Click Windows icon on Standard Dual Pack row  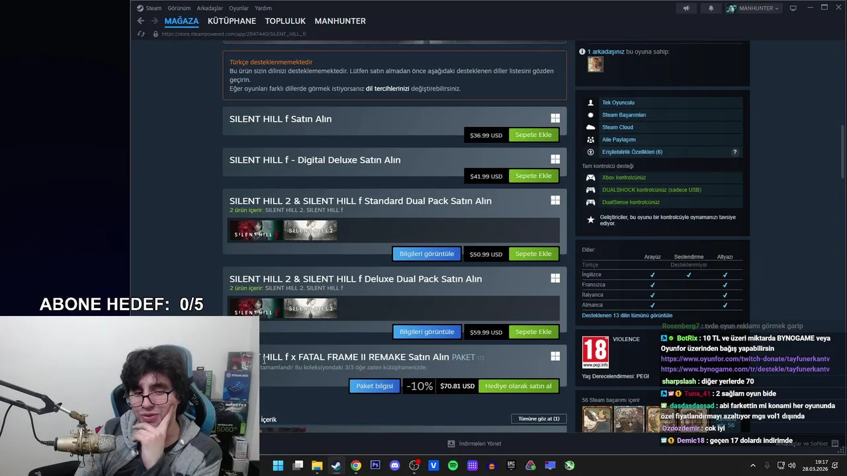coord(555,200)
